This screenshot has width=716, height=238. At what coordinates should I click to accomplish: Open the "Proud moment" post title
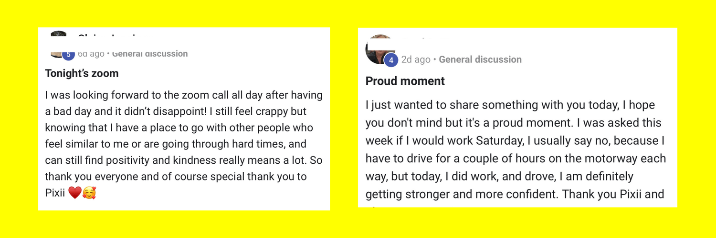point(405,81)
